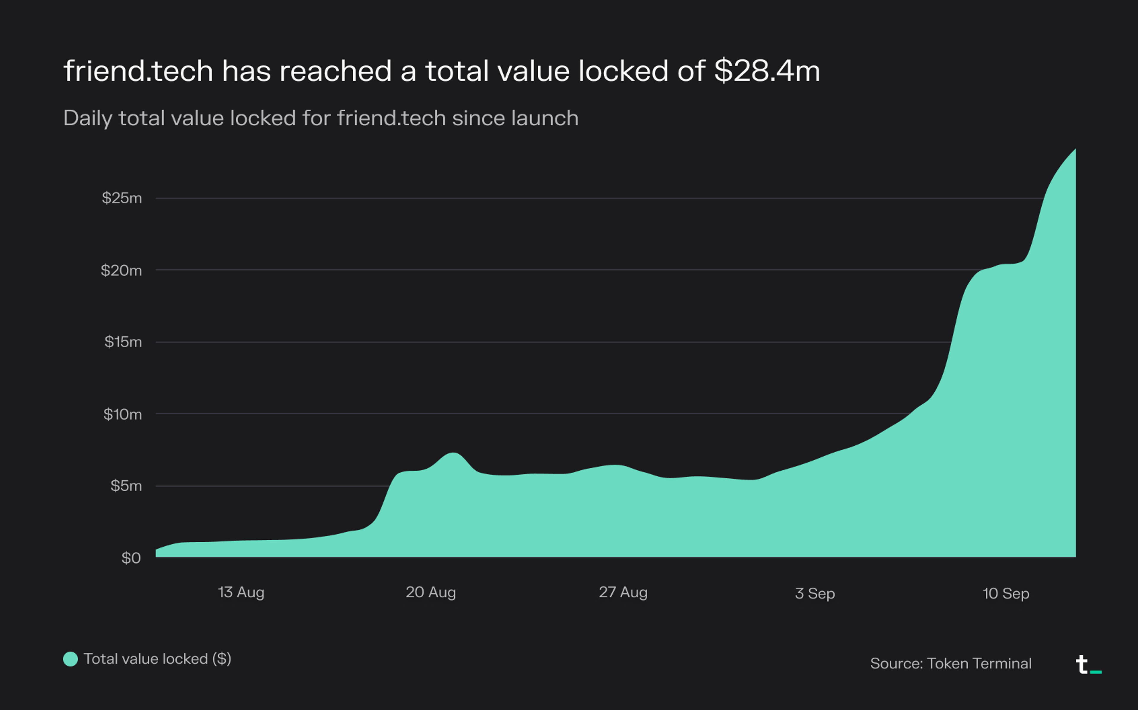
Task: Click the green legend circle swatch
Action: pyautogui.click(x=71, y=659)
